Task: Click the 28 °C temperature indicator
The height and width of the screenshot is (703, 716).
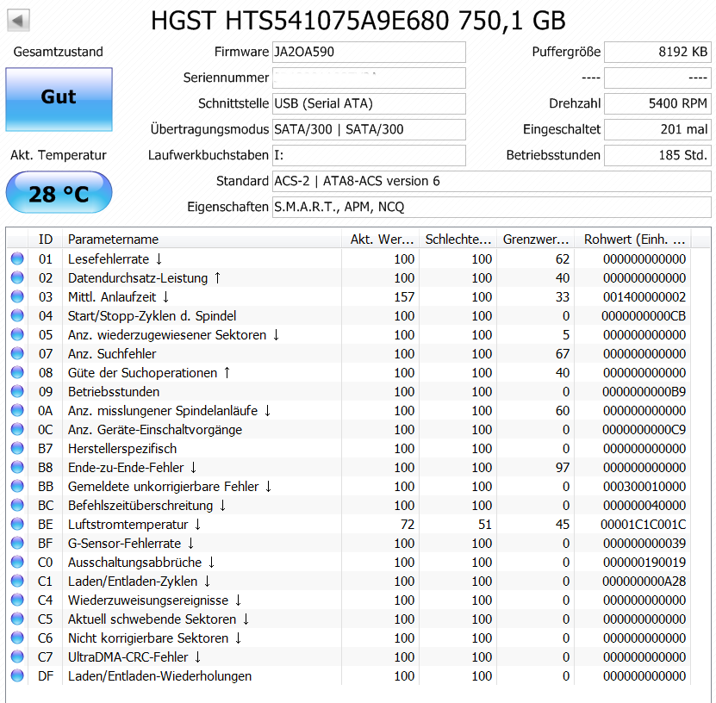Action: click(x=59, y=192)
